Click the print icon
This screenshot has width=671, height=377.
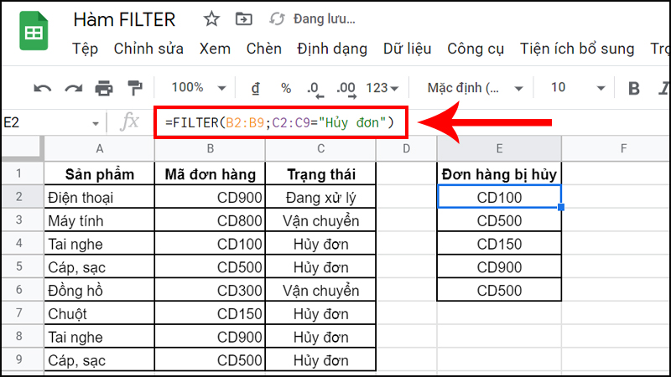104,88
